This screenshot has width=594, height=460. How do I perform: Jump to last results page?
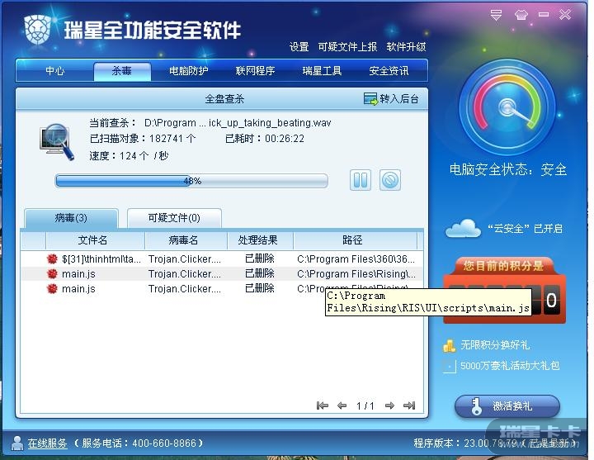[409, 405]
